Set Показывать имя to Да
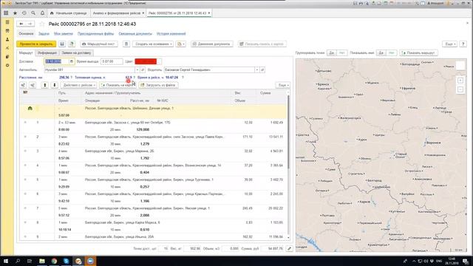The width and height of the screenshot is (473, 266). click(x=381, y=52)
